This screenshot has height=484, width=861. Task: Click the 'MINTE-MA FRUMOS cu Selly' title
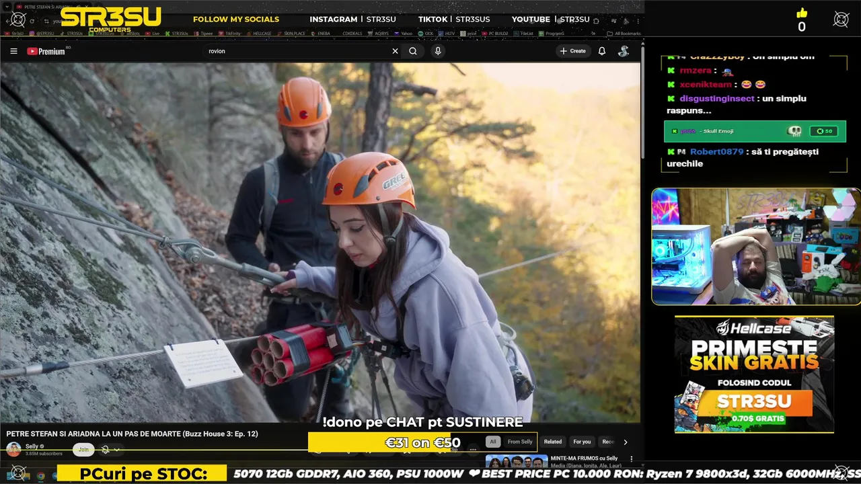[584, 458]
